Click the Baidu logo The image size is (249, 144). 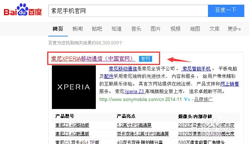[23, 10]
